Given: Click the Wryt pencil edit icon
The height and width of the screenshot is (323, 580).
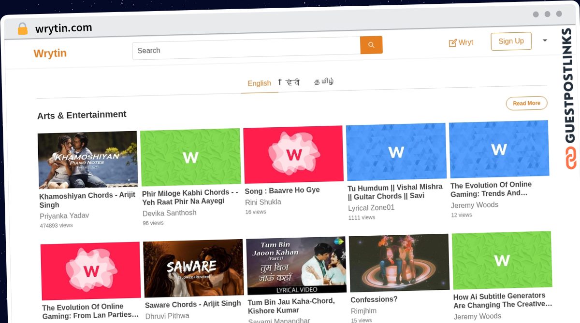Looking at the screenshot, I should pos(452,43).
